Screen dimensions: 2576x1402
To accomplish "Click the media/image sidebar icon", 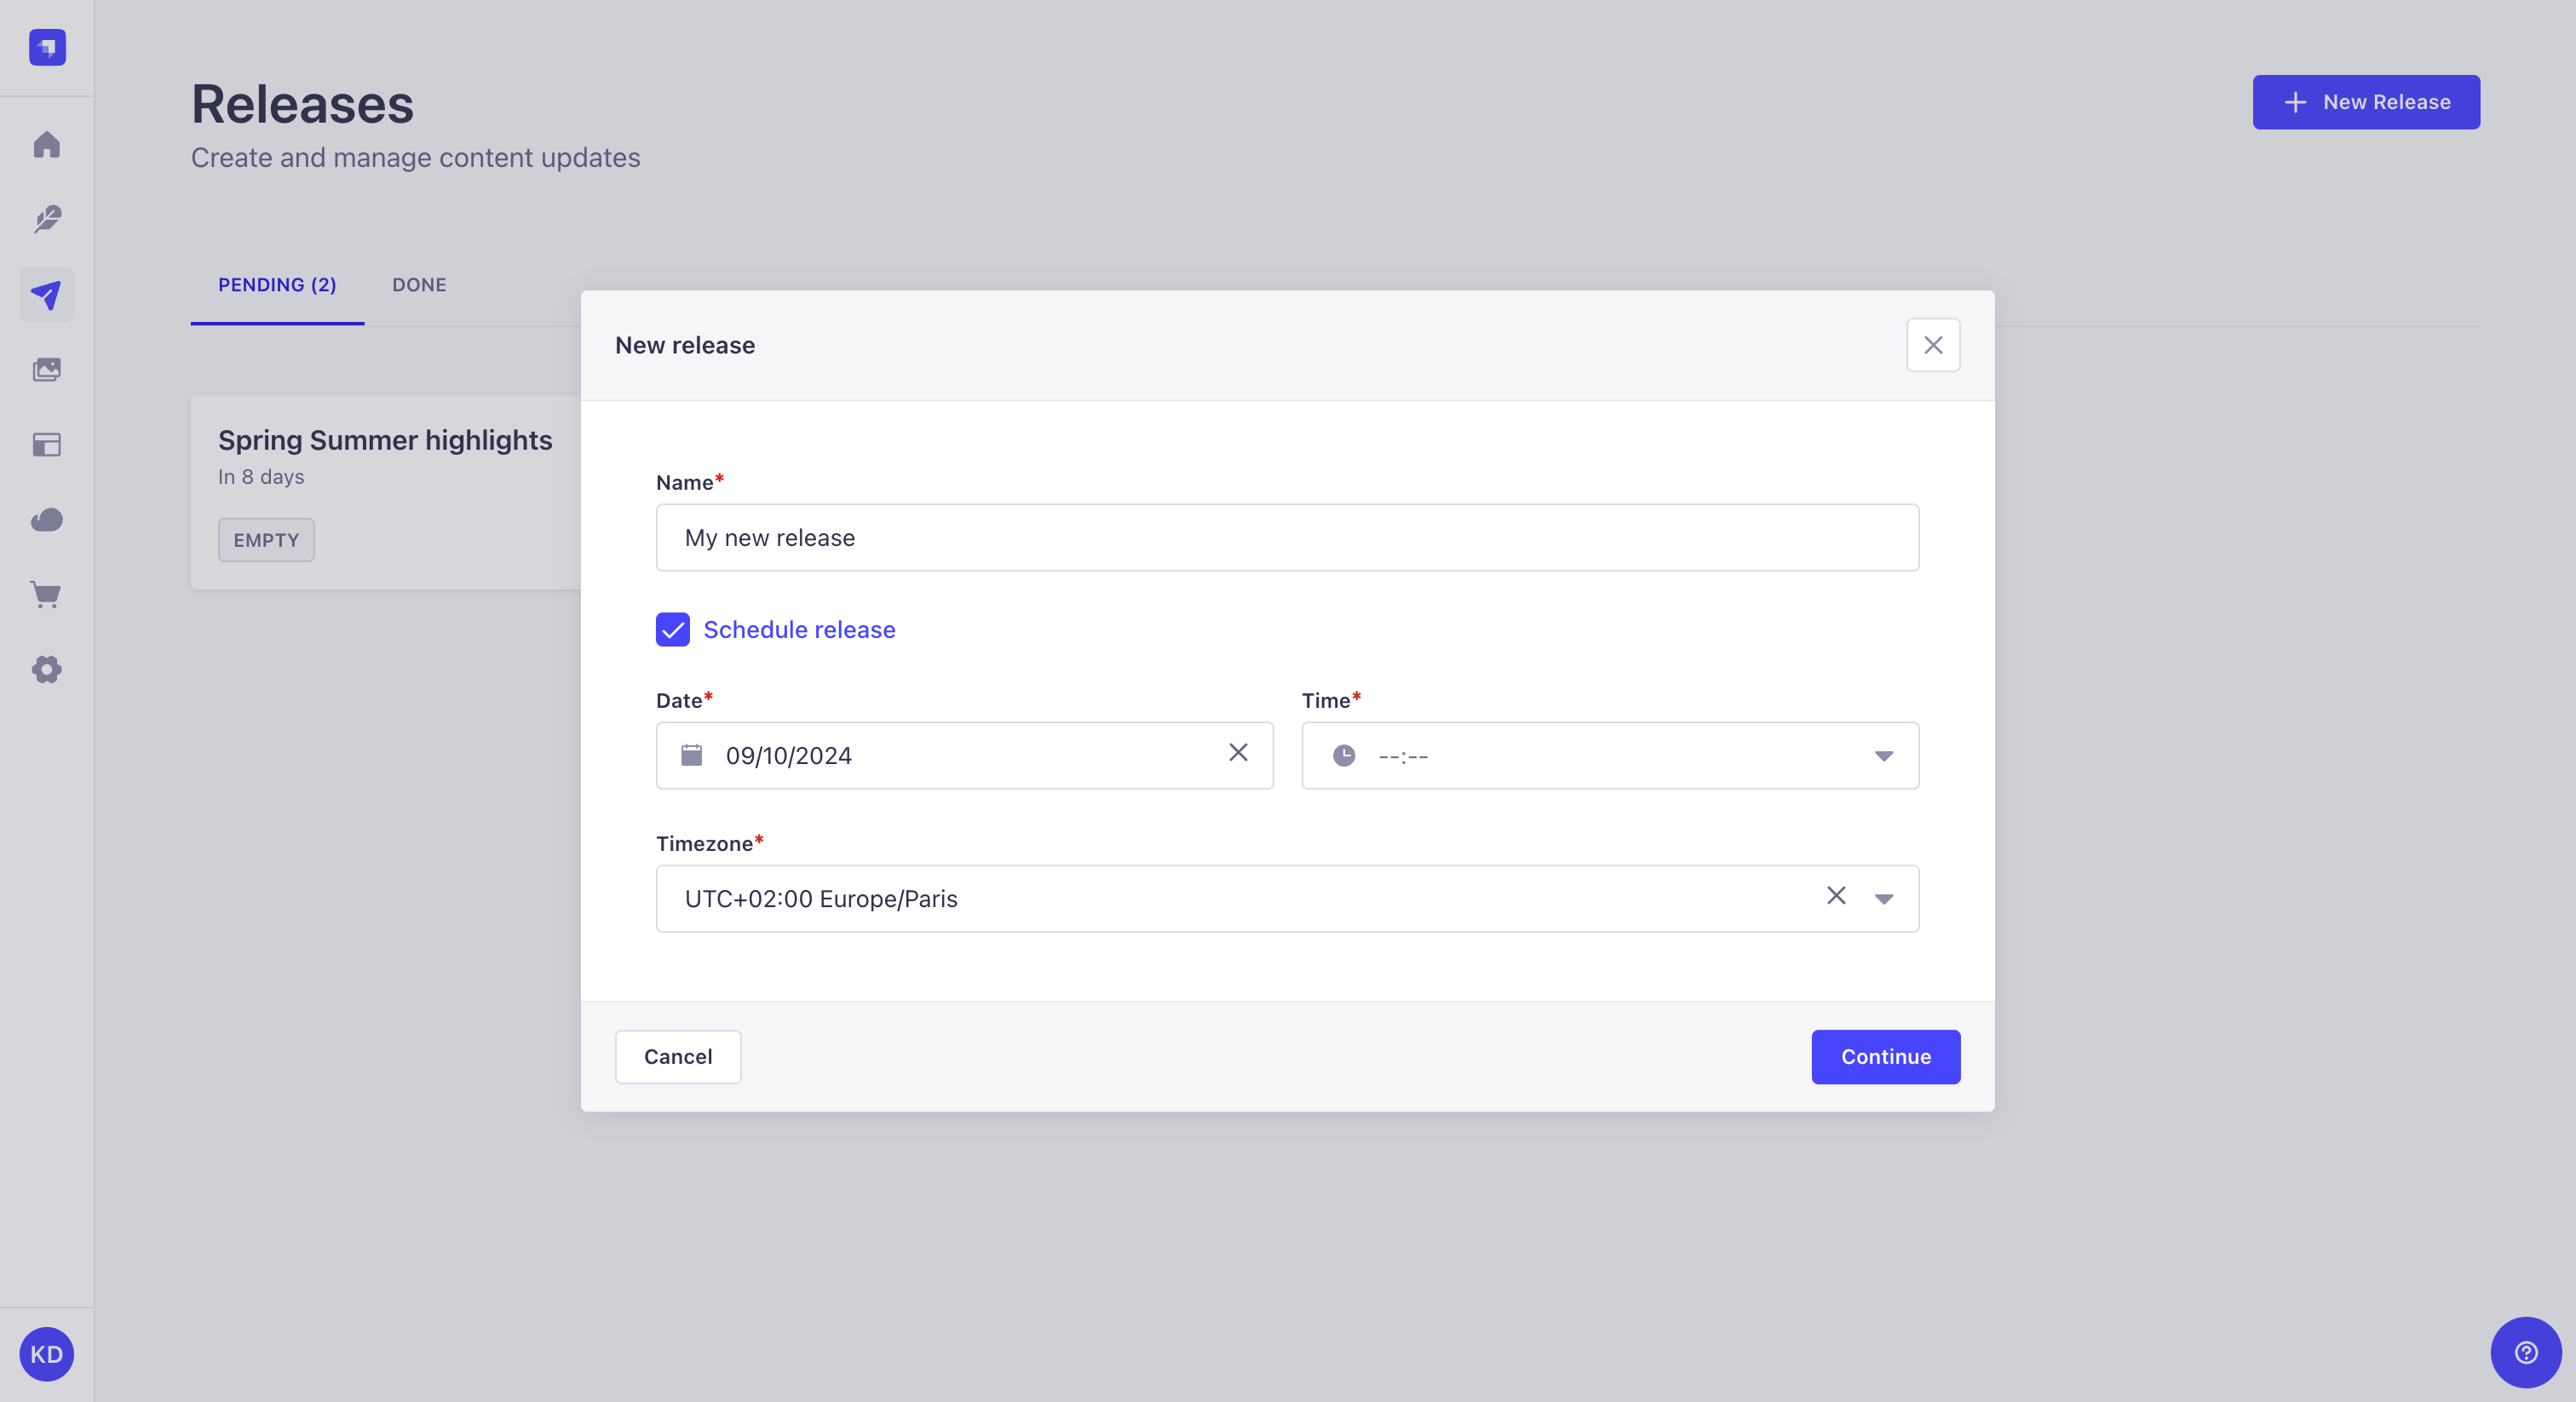I will [x=47, y=370].
